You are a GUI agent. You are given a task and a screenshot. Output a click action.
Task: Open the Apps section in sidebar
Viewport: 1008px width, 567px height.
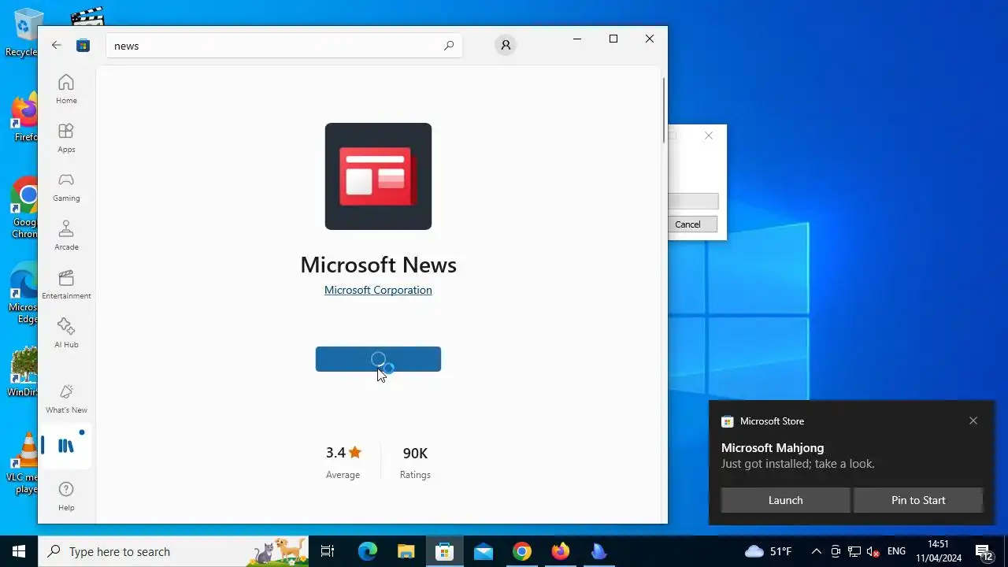point(66,138)
